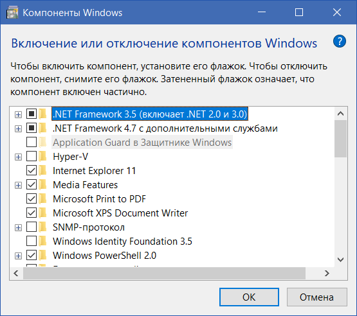Viewport: 357px width, 316px height.
Task: Enable the Hyper-V checkbox
Action: point(32,157)
